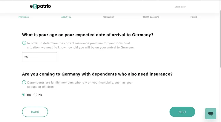221x122 pixels.
Task: Click the info icon beside dependents explanation
Action: pos(24,82)
